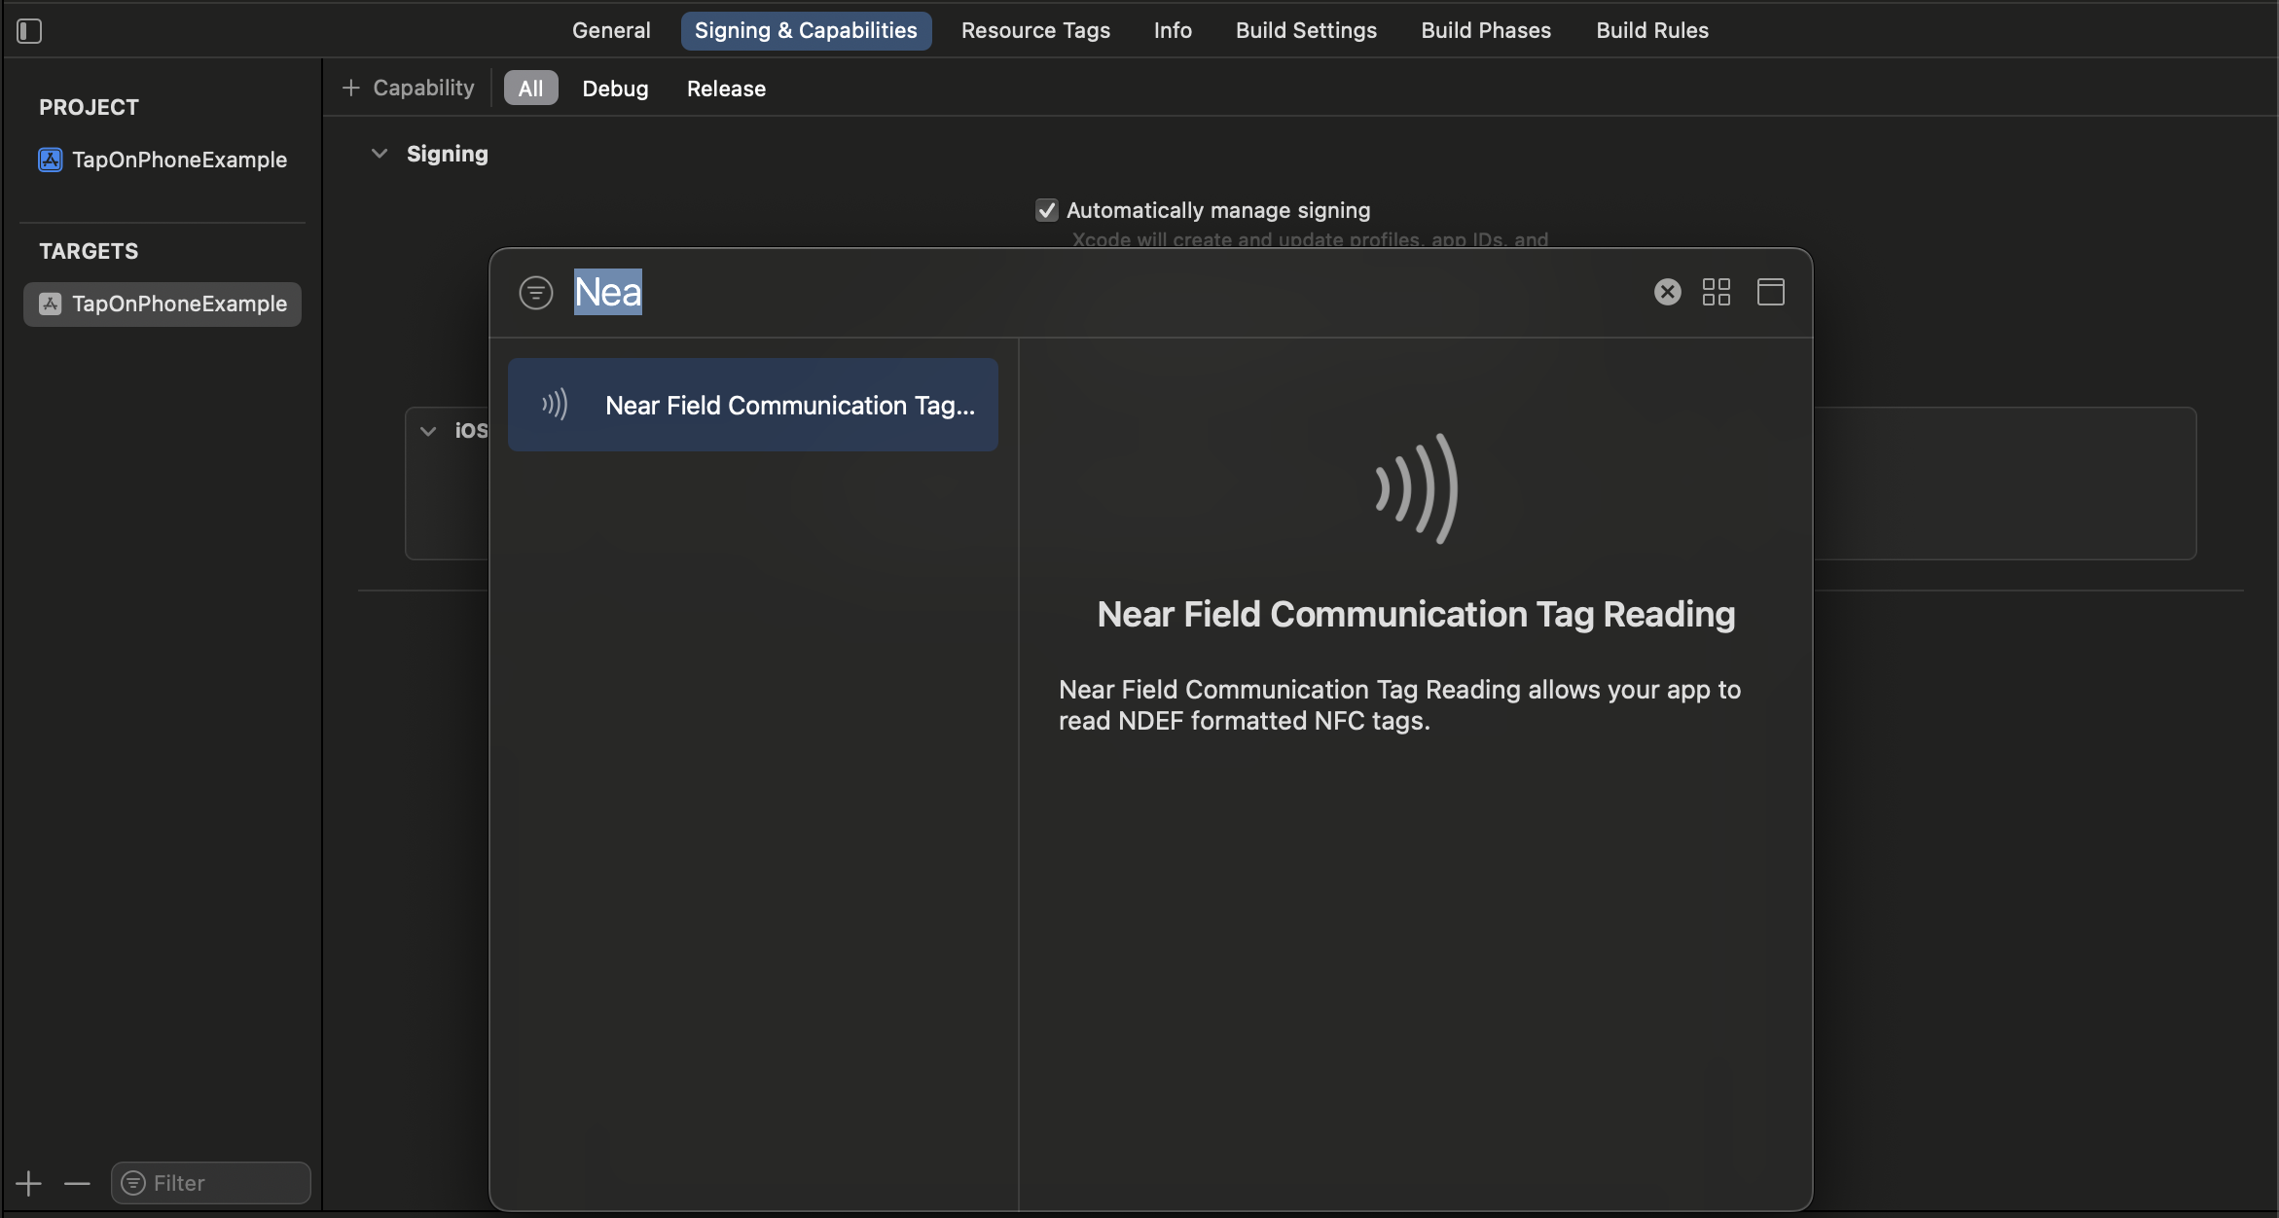Open the Resource Tags tab
Screen dimensions: 2279x1218
pos(1035,30)
